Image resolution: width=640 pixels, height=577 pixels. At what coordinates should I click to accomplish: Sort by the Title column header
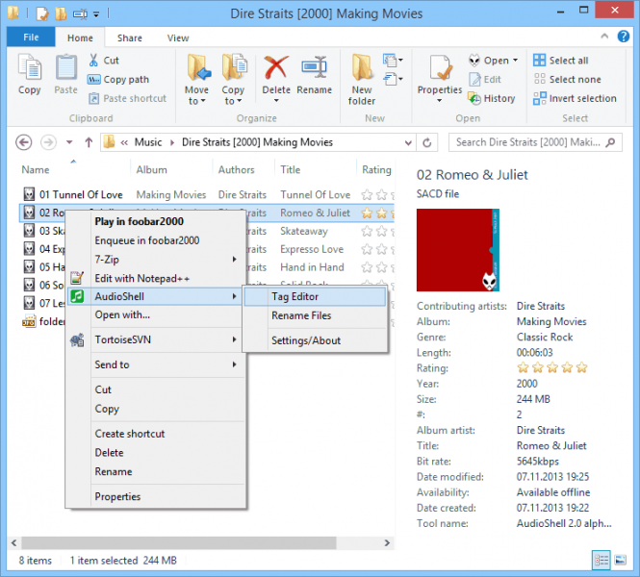[291, 169]
